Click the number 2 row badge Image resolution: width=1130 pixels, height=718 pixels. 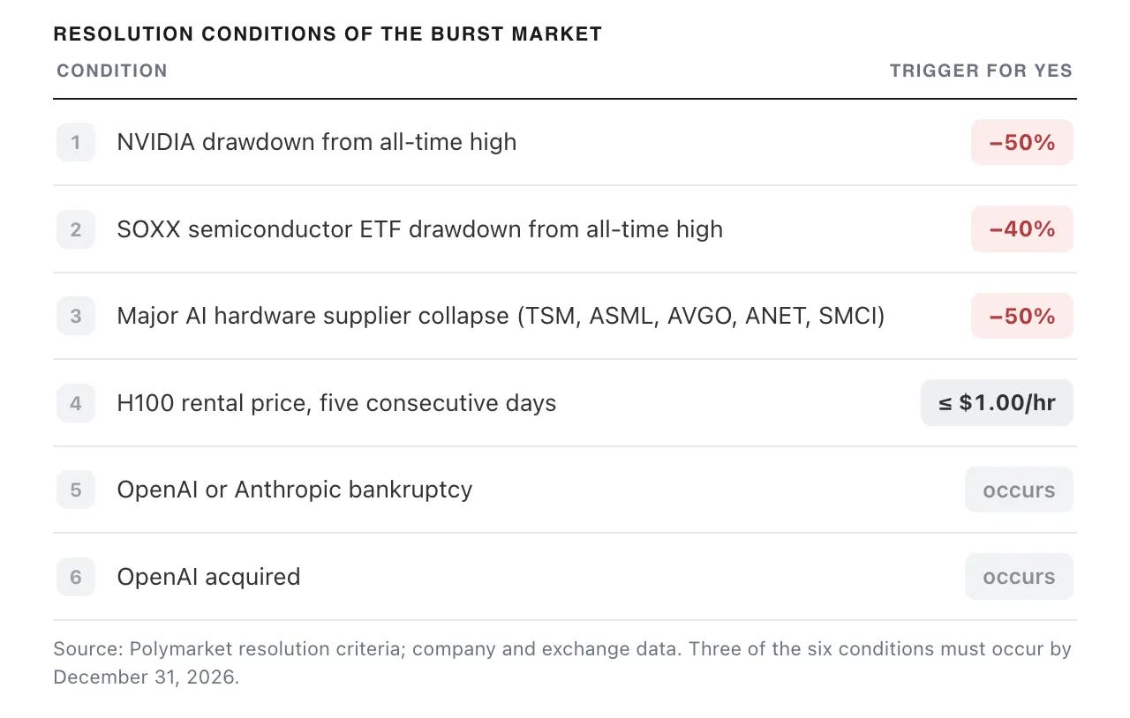pos(76,229)
